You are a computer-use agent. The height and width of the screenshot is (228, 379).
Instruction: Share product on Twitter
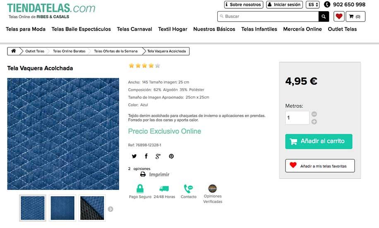pos(134,156)
